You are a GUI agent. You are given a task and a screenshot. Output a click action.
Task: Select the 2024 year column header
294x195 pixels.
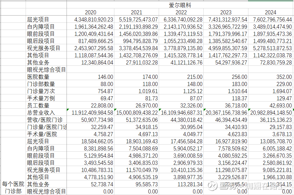click(x=271, y=12)
